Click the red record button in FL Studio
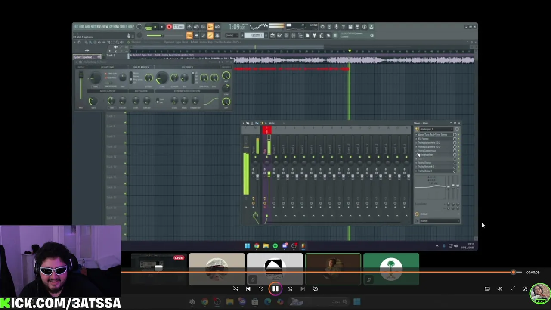 point(169,27)
